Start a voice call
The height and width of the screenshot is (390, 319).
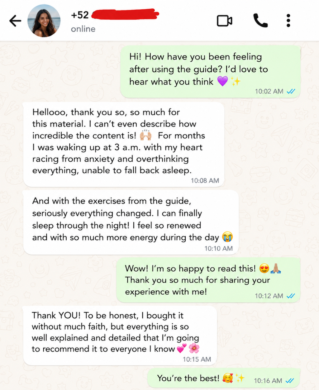pos(260,21)
